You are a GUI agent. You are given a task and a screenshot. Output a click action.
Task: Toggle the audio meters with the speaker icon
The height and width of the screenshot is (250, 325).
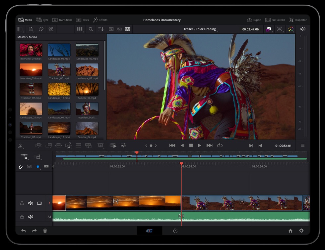pyautogui.click(x=303, y=29)
